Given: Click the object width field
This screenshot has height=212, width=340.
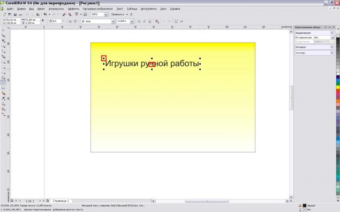Looking at the screenshot, I should tap(33, 20).
